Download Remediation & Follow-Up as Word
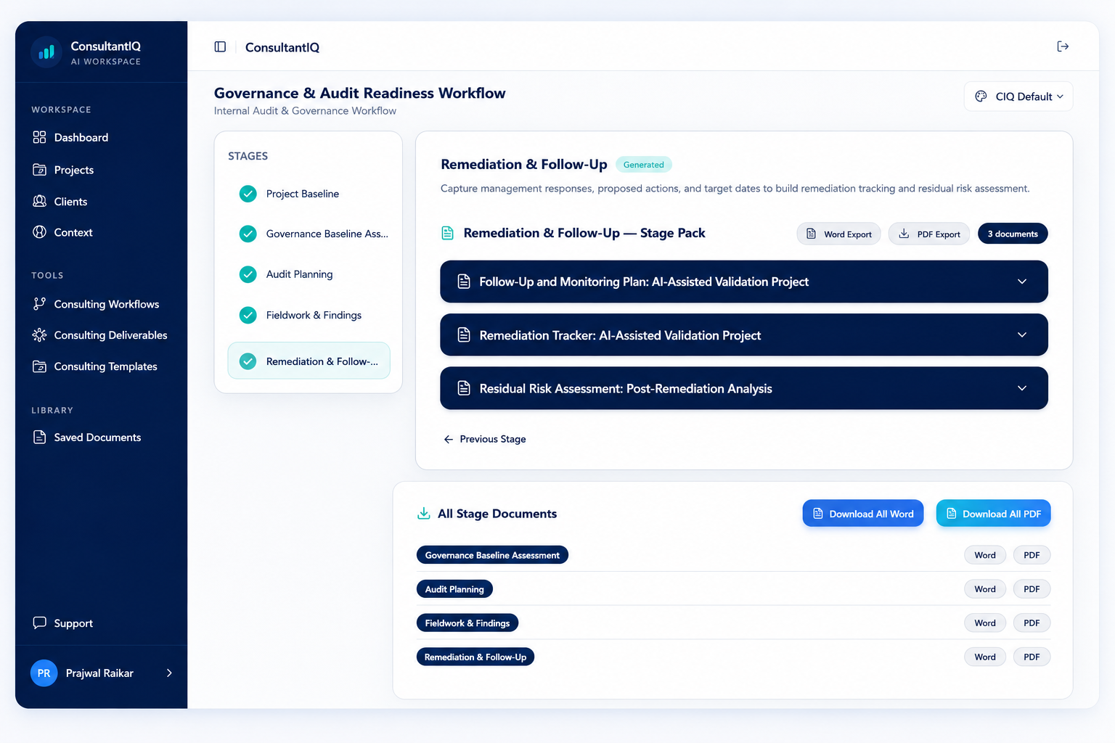The width and height of the screenshot is (1115, 743). point(985,657)
